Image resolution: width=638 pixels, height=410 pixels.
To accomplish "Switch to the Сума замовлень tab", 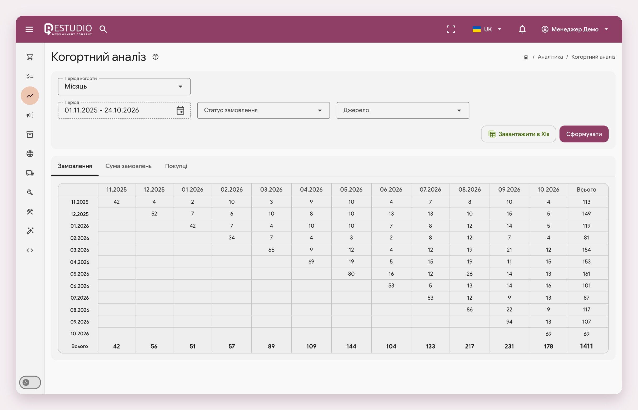I will (128, 166).
